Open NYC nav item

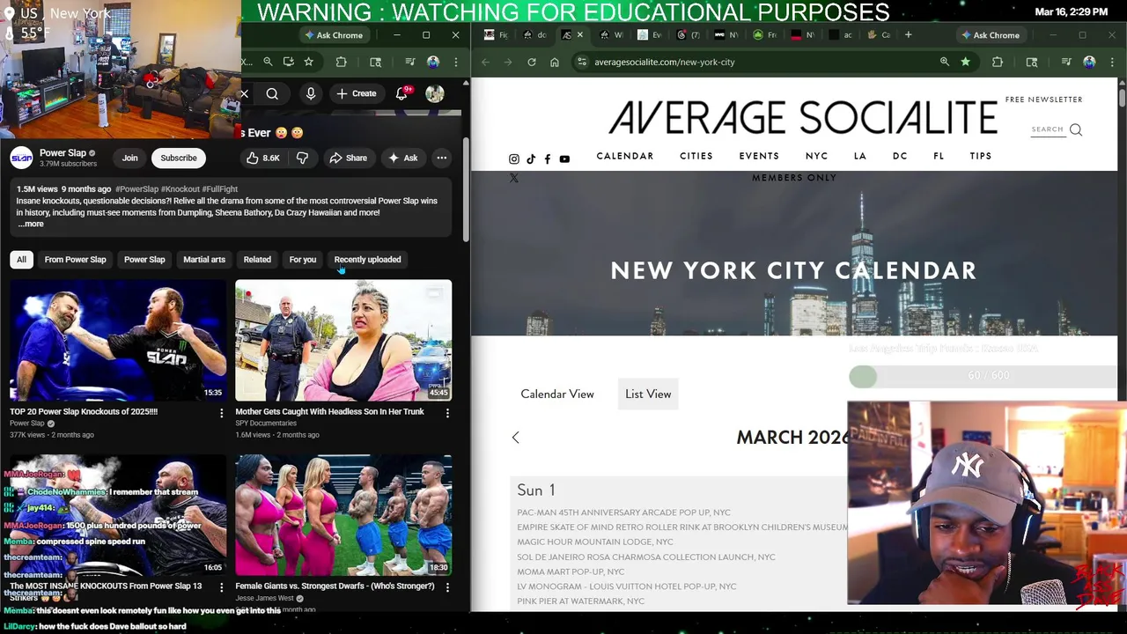(x=817, y=156)
